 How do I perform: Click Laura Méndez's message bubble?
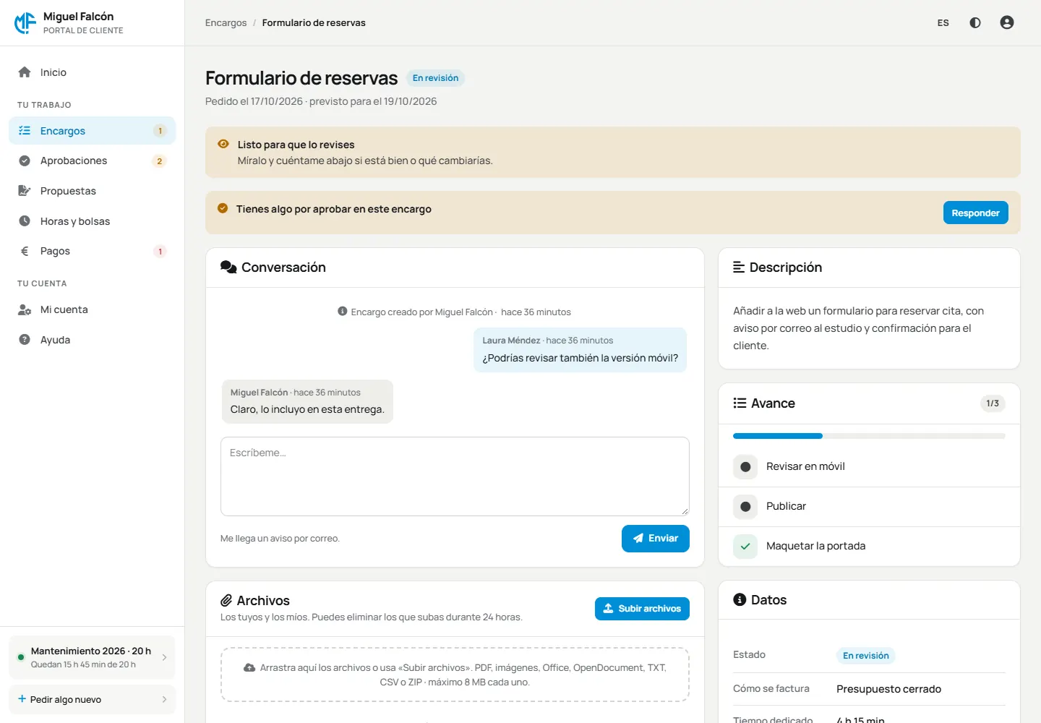point(581,350)
